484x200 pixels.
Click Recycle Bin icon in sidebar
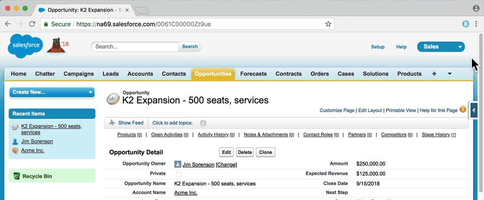click(16, 176)
